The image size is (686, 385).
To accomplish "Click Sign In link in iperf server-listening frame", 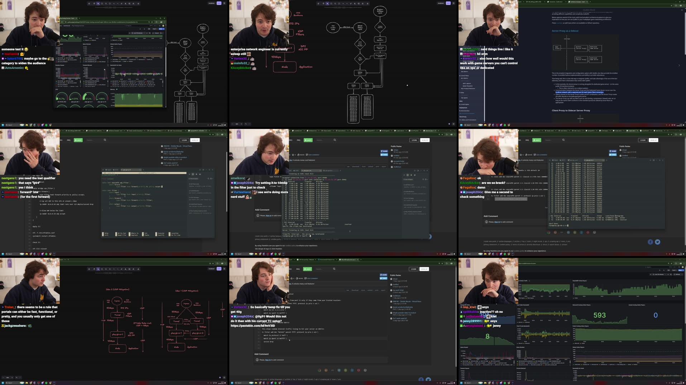I will pos(268,216).
